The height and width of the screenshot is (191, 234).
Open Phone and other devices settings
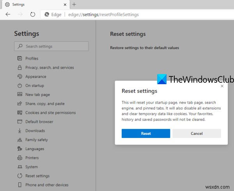(47, 185)
